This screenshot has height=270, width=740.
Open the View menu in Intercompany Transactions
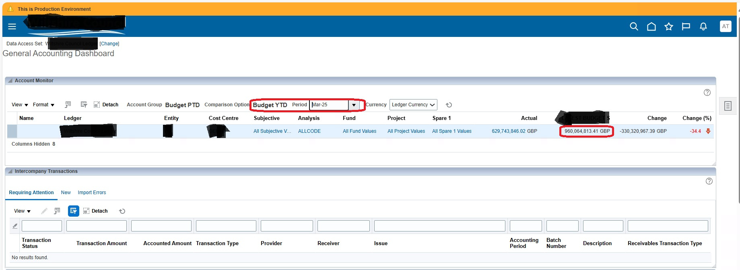point(22,211)
